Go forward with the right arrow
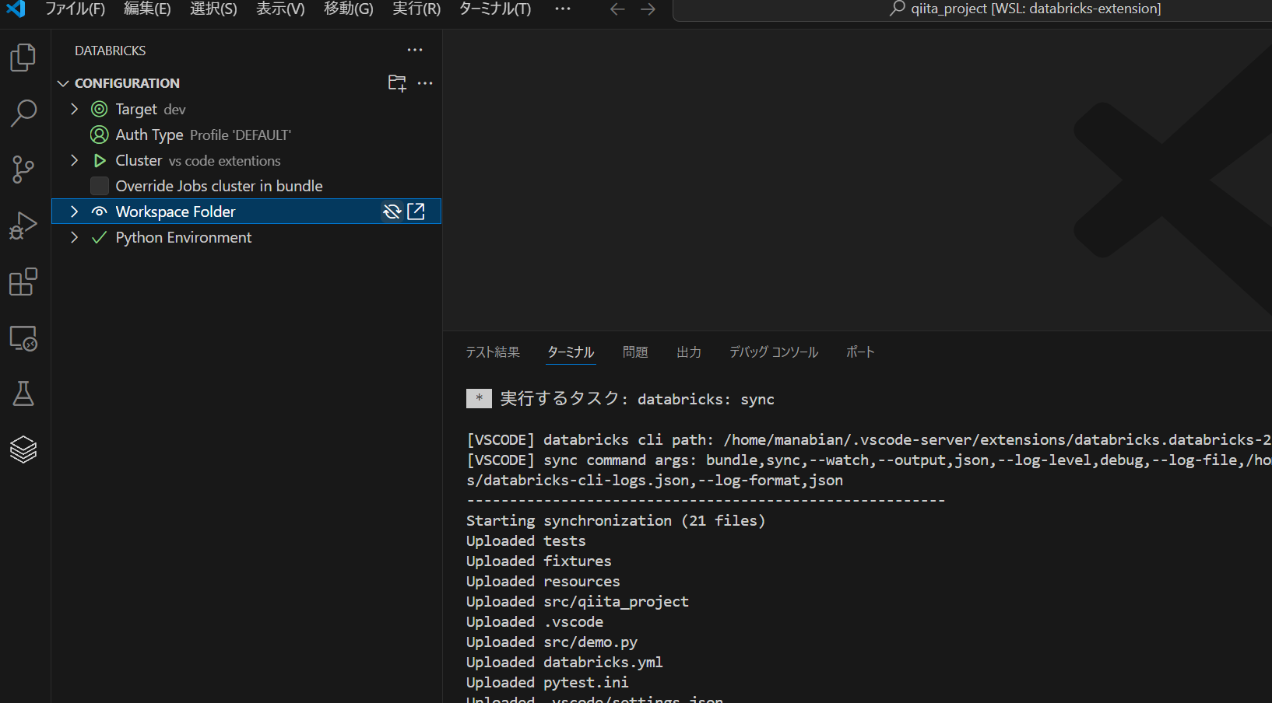 tap(648, 9)
